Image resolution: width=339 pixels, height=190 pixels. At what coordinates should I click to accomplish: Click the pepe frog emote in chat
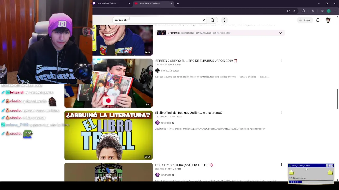click(28, 134)
